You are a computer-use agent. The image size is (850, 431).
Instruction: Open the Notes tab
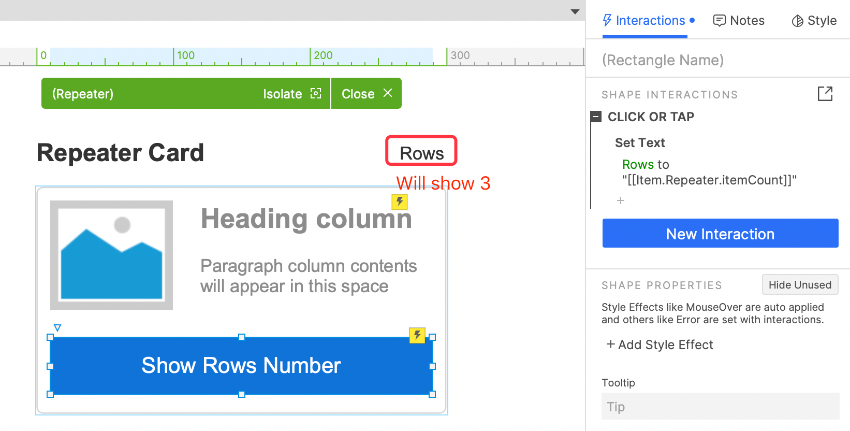(x=739, y=21)
